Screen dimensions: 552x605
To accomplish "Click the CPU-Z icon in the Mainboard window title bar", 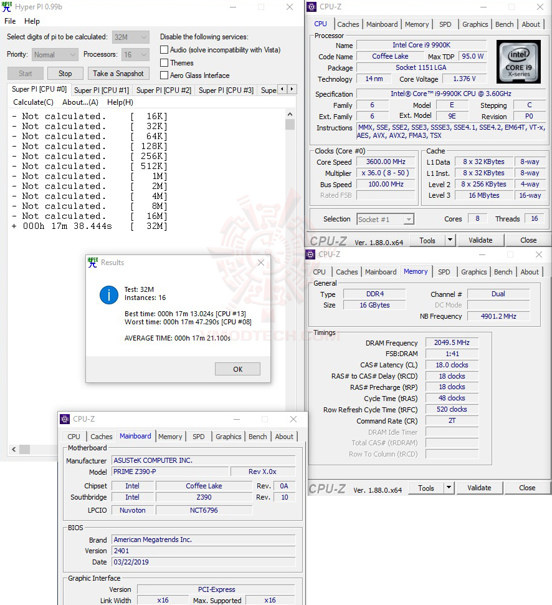I will tap(65, 419).
